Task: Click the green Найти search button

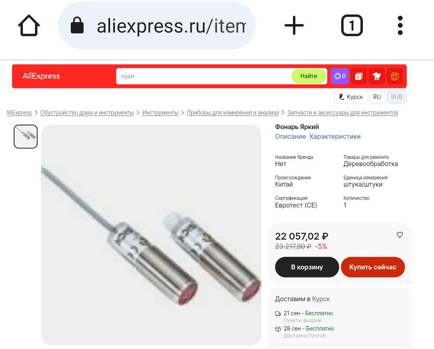Action: pos(309,76)
